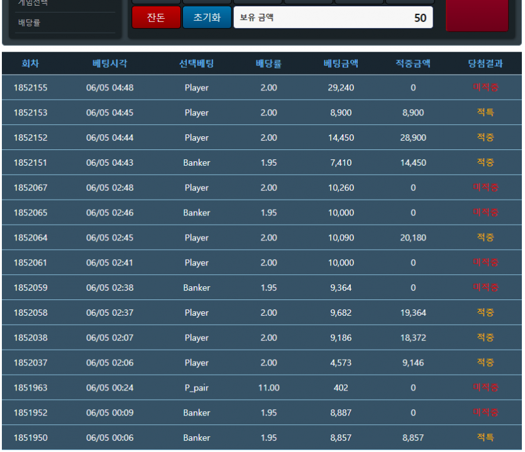The width and height of the screenshot is (525, 452).
Task: Click the red 잔돈 button
Action: coord(156,18)
